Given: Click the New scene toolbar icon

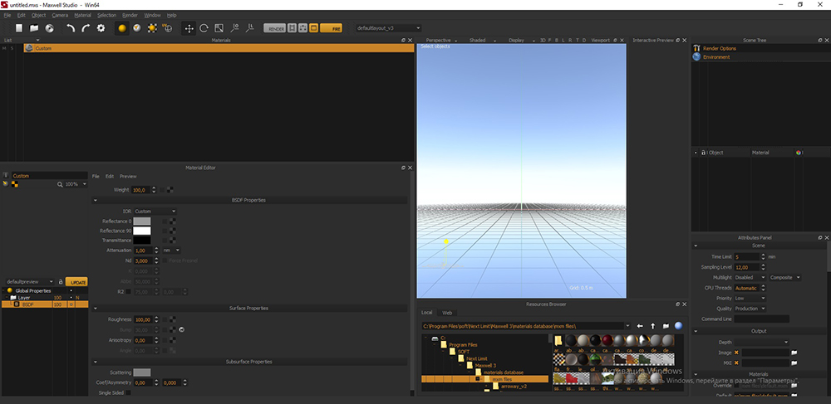Looking at the screenshot, I should [x=19, y=28].
